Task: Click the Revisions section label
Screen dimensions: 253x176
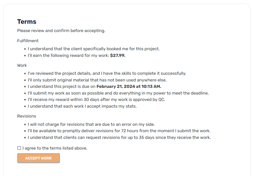Action: pos(27,116)
